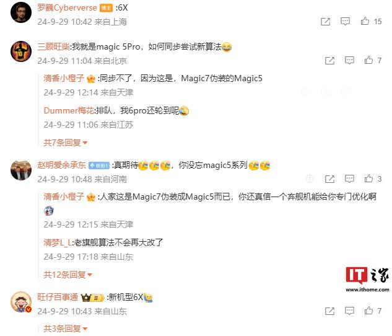Reply to 罗巍Cyberverse's comment

(x=346, y=22)
